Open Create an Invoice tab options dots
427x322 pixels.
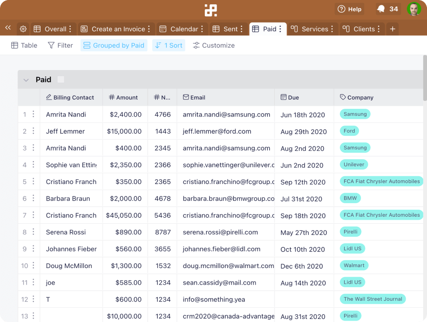(149, 29)
